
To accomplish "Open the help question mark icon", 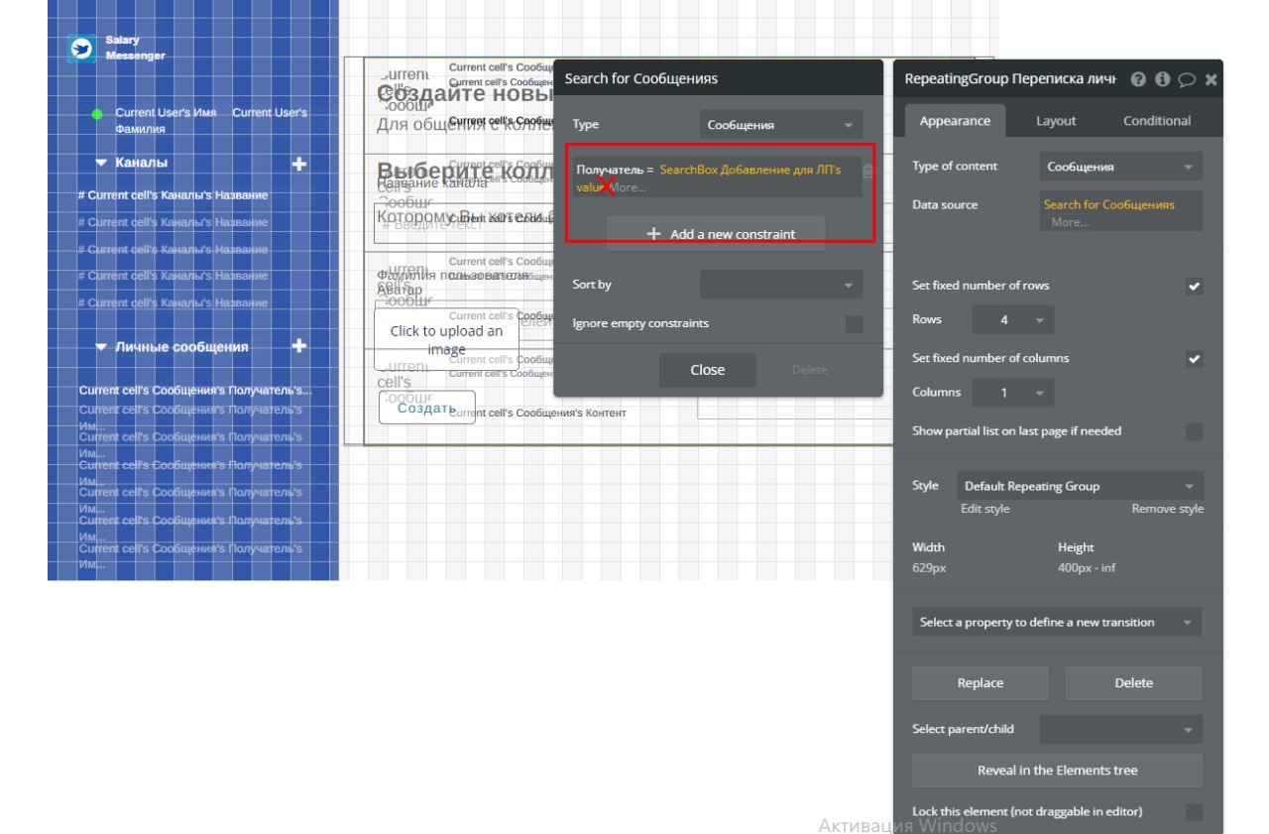I will 1138,79.
